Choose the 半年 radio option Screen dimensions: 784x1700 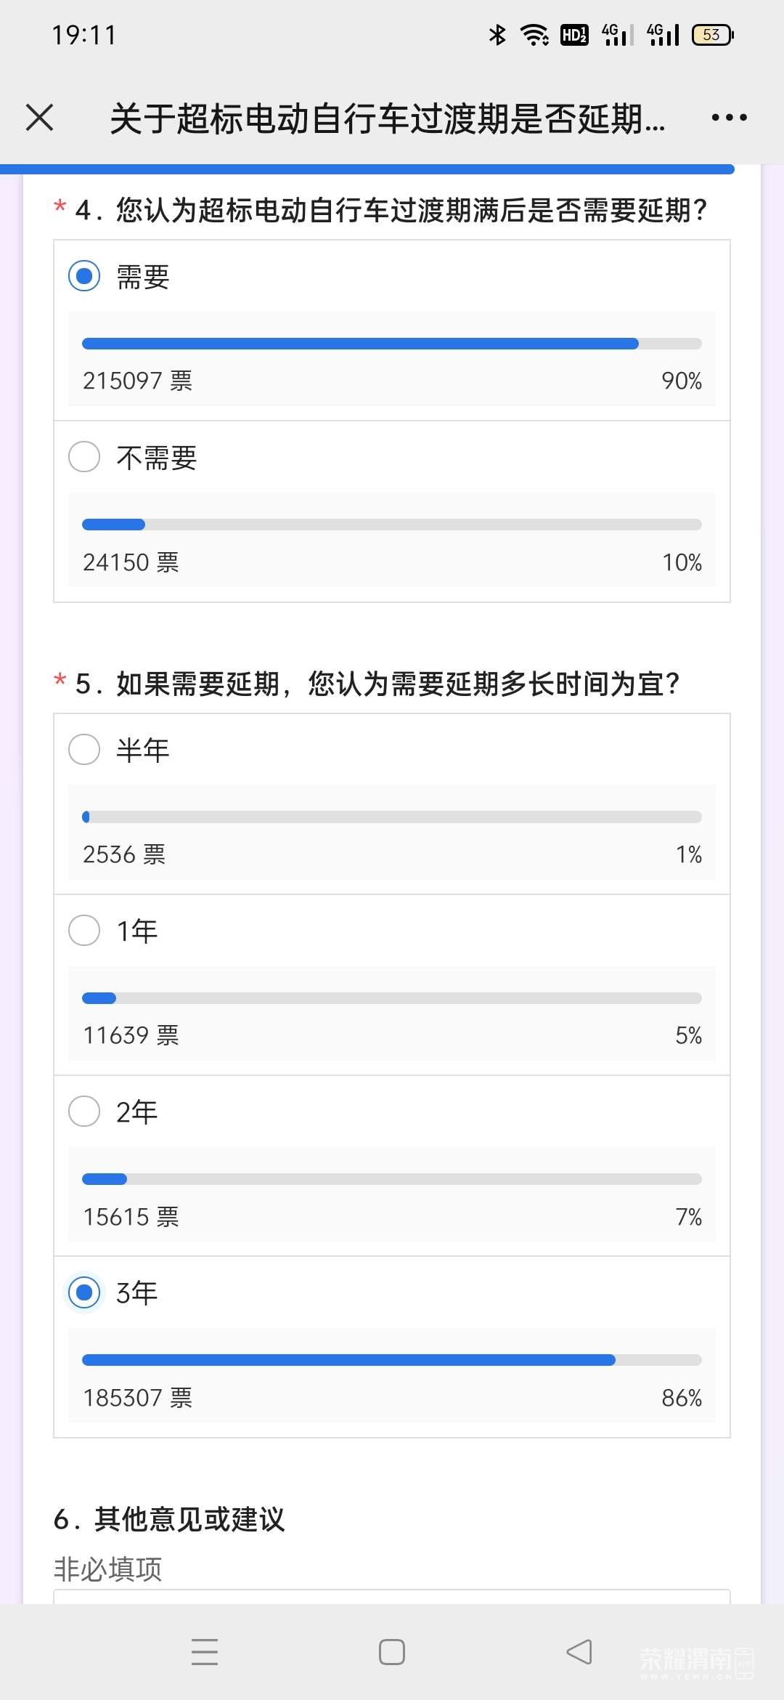click(x=84, y=750)
